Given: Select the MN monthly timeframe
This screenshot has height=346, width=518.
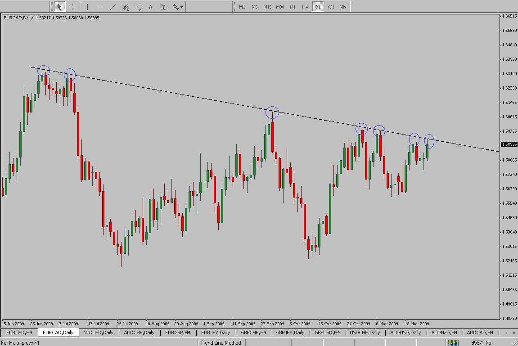Looking at the screenshot, I should (343, 7).
